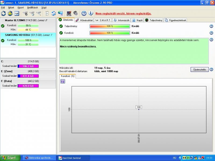Click the person with red badge tray icon
Viewport: 215px width, 161px height.
coord(199,158)
